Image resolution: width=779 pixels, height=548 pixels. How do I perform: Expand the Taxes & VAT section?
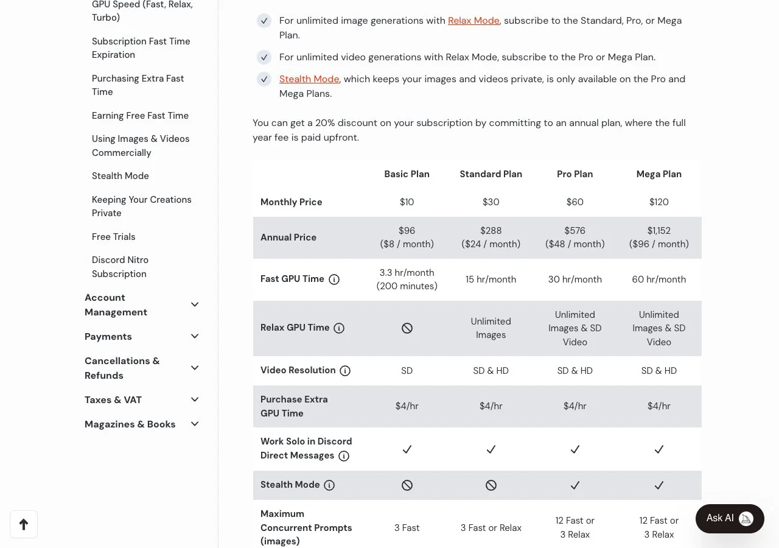click(x=195, y=399)
